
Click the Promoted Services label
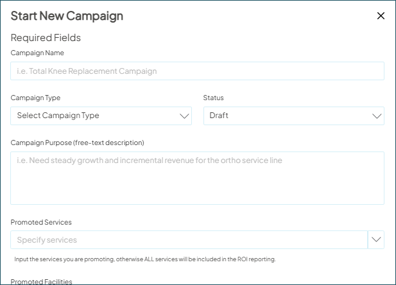(41, 222)
